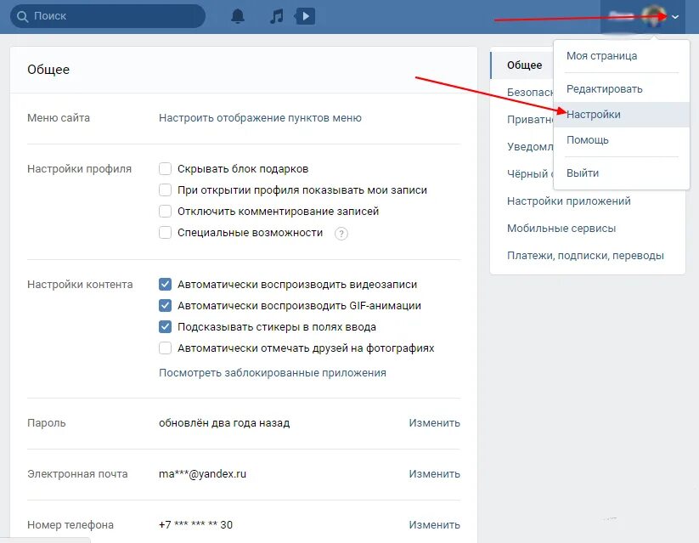The height and width of the screenshot is (543, 699).
Task: Open Платежи, подписки, переводы section
Action: 585,256
